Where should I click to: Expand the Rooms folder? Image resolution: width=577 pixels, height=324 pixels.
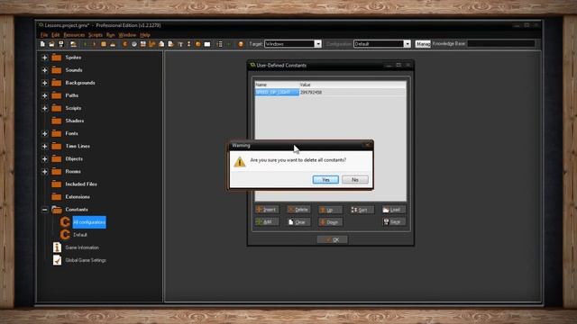click(x=44, y=172)
